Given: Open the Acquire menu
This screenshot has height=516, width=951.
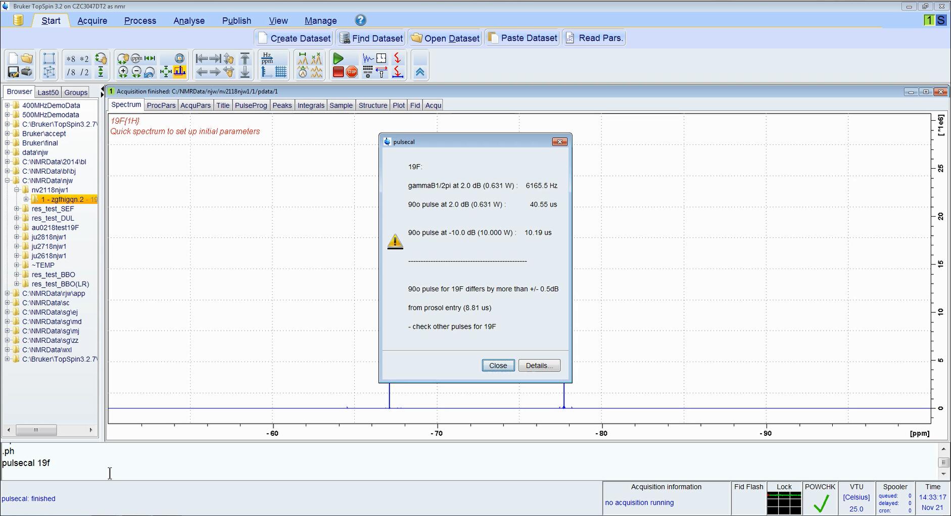Looking at the screenshot, I should tap(92, 21).
